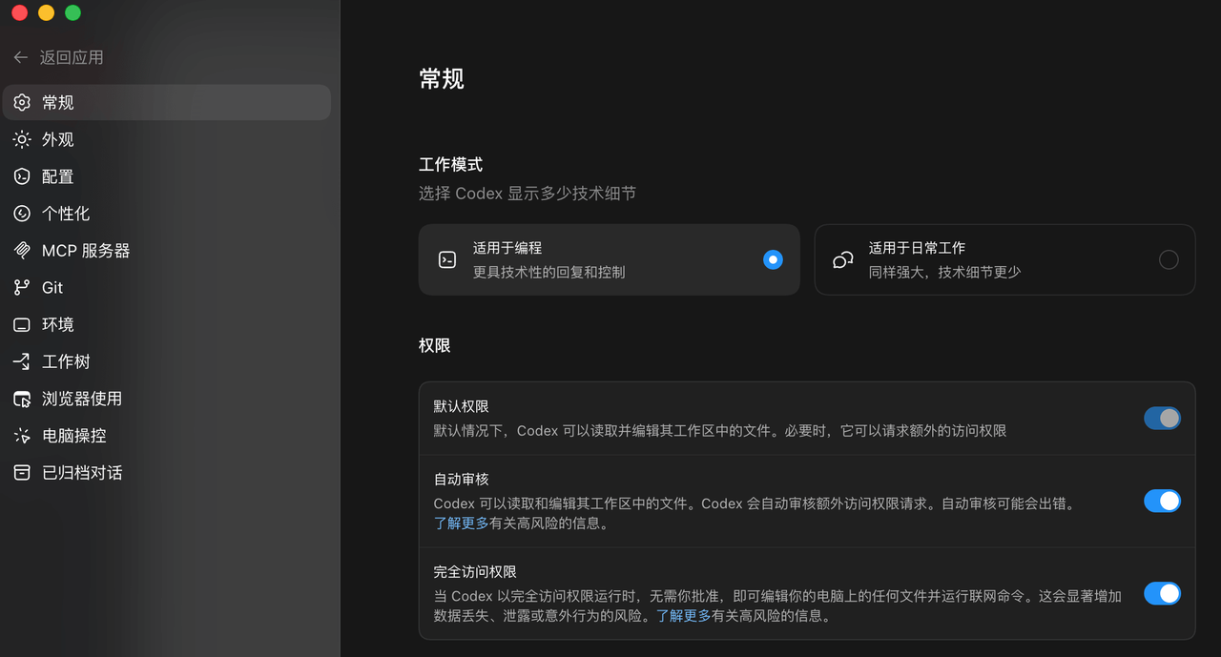Open 了解更多 link under 完全访问权限
The width and height of the screenshot is (1221, 657).
(683, 615)
